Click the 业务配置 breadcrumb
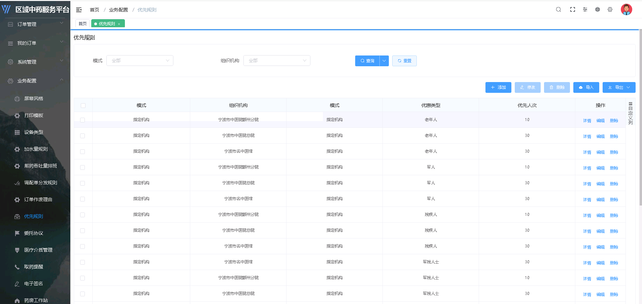The height and width of the screenshot is (304, 642). (119, 10)
